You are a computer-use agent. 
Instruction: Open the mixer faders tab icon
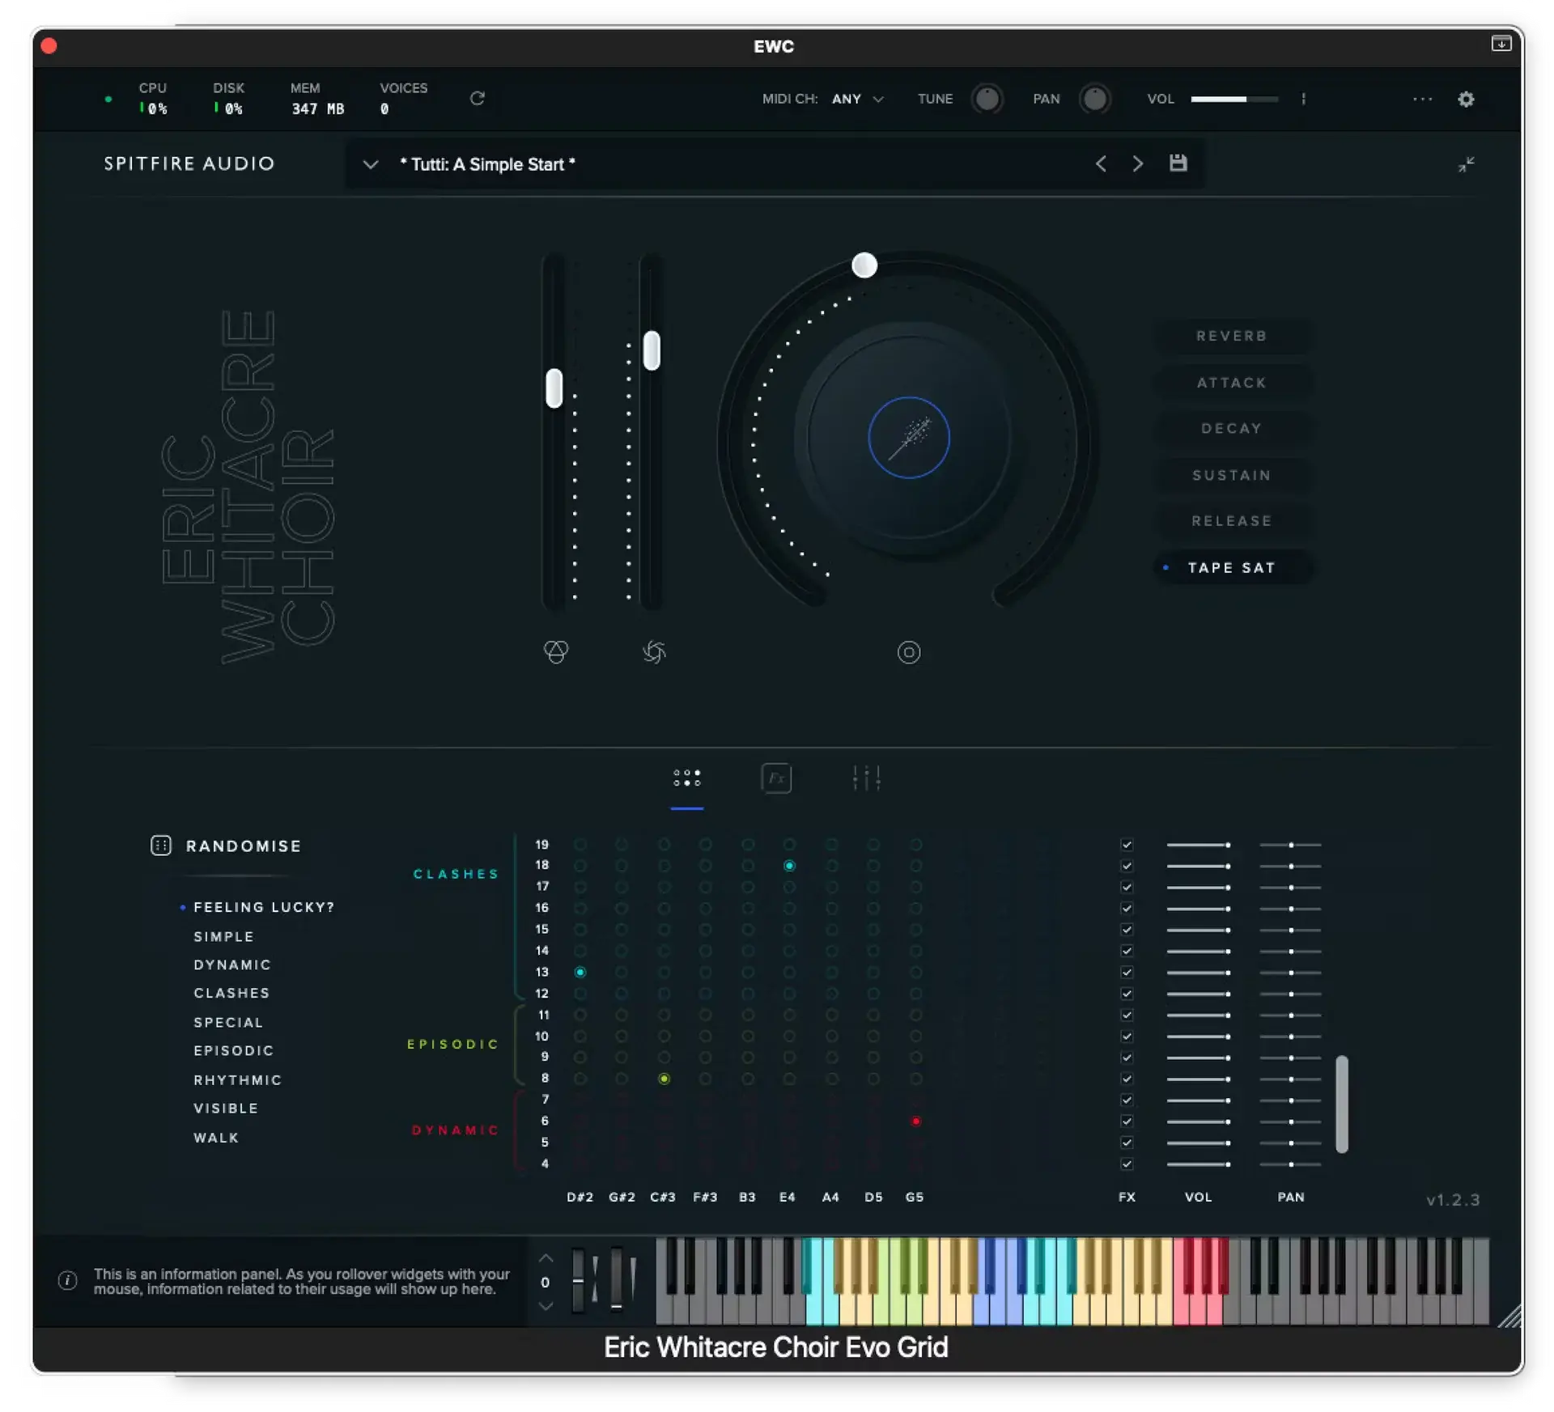click(866, 778)
